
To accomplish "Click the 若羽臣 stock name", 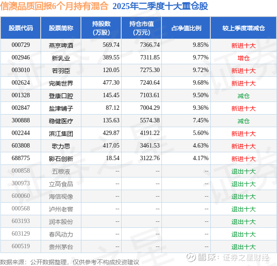I will 61,71.
